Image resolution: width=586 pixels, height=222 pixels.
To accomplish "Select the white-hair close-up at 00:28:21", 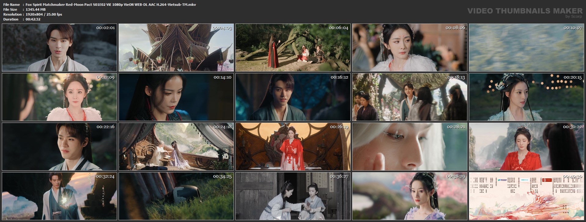I will [x=410, y=147].
